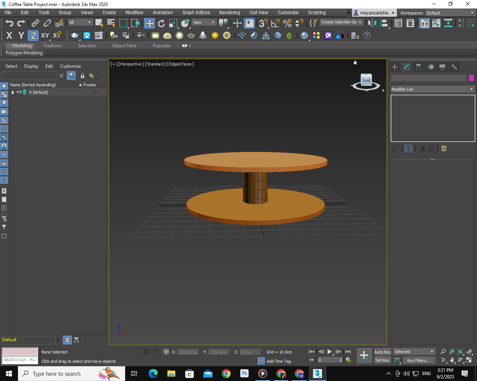Open the View coordinate system dropdown
477x381 pixels.
(x=204, y=22)
